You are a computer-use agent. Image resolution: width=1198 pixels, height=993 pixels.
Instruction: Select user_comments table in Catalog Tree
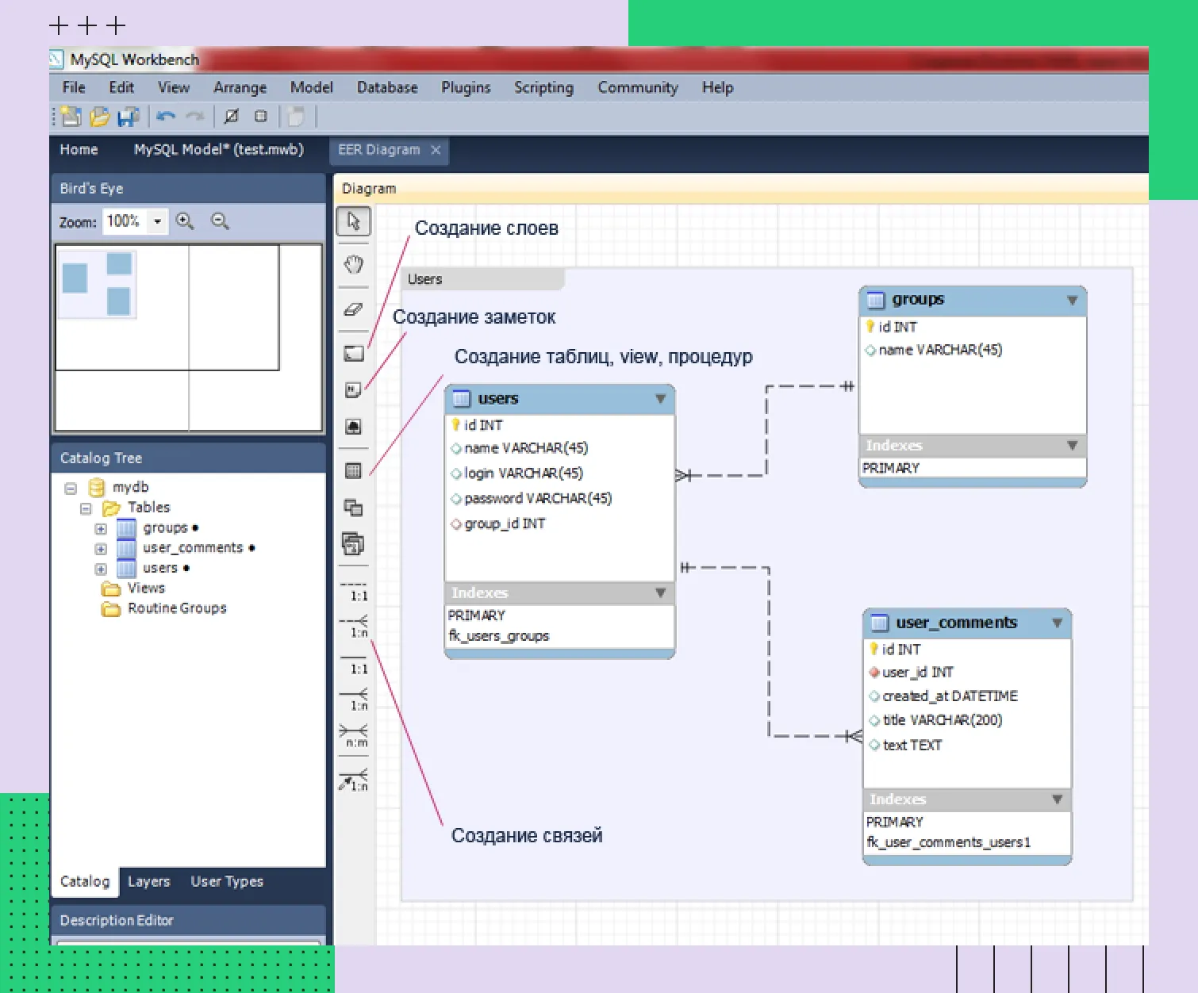(x=193, y=548)
